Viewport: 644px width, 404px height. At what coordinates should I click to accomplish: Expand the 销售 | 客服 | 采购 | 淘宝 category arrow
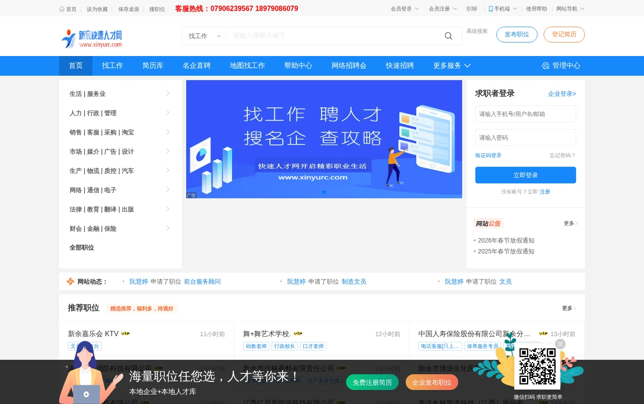168,132
